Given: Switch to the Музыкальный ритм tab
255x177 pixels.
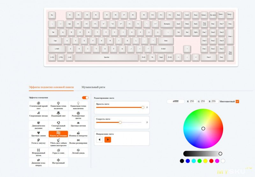Looking at the screenshot, I should pyautogui.click(x=93, y=87).
